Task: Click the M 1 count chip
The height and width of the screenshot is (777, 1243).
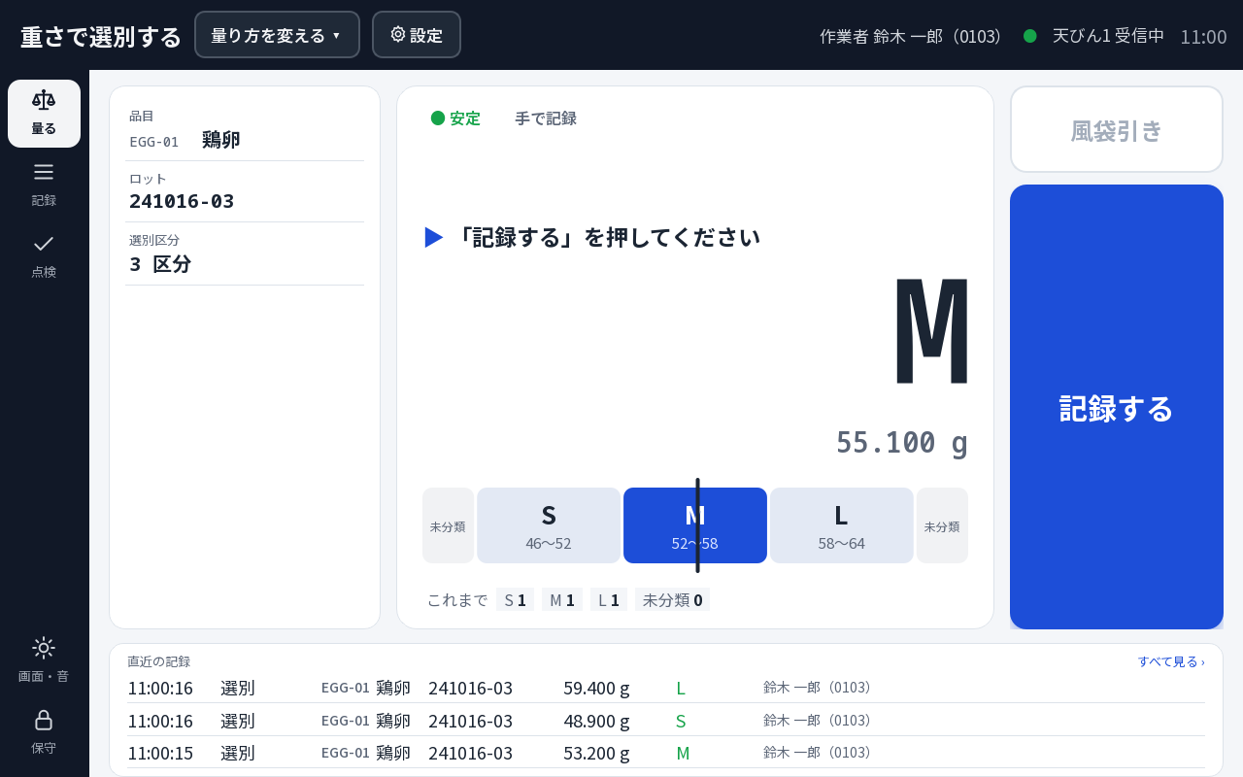Action: coord(562,600)
